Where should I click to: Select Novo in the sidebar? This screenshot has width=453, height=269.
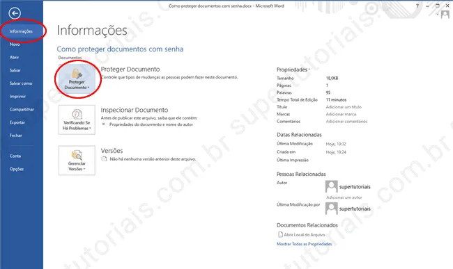pyautogui.click(x=15, y=44)
